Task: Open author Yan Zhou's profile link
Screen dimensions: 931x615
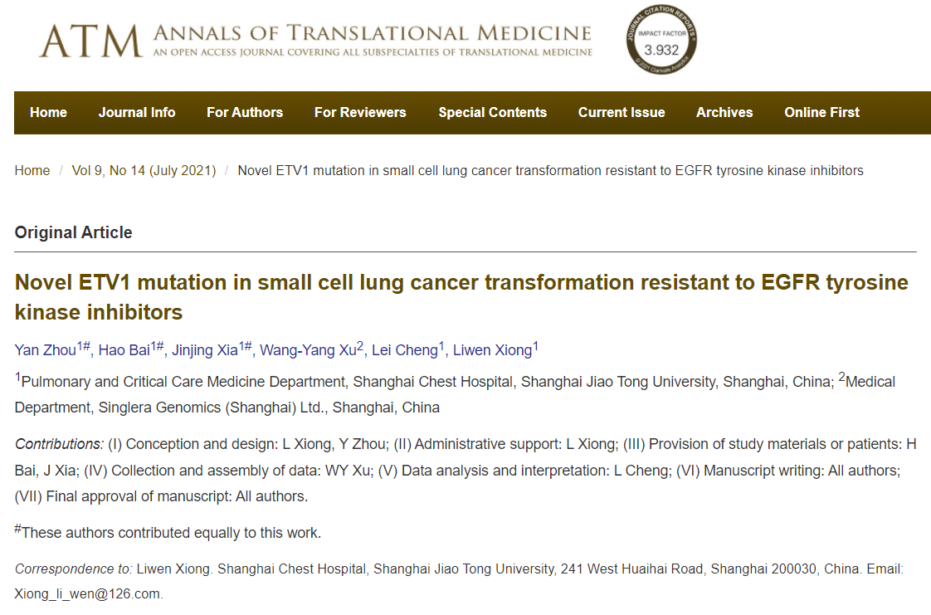Action: [46, 350]
